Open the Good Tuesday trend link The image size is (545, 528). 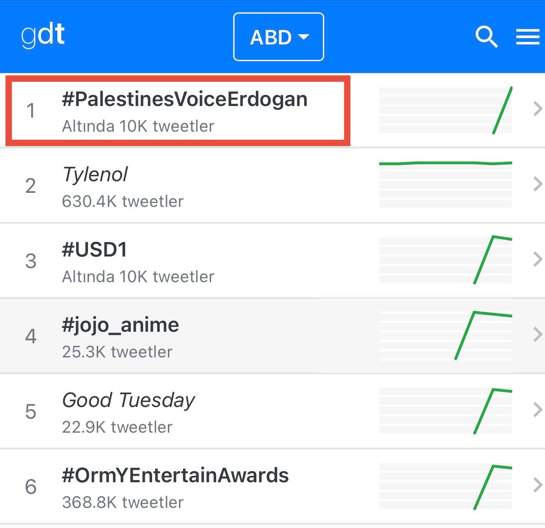(x=129, y=400)
